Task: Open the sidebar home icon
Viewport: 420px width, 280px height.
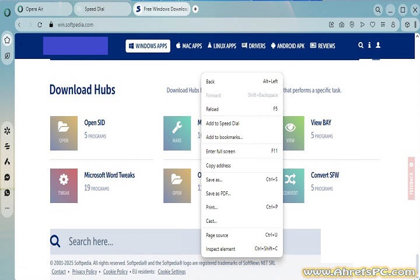Action: (x=7, y=40)
